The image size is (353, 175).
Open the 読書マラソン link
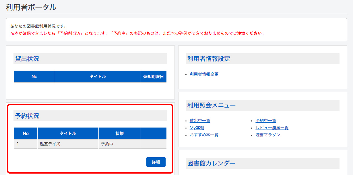click(x=268, y=135)
